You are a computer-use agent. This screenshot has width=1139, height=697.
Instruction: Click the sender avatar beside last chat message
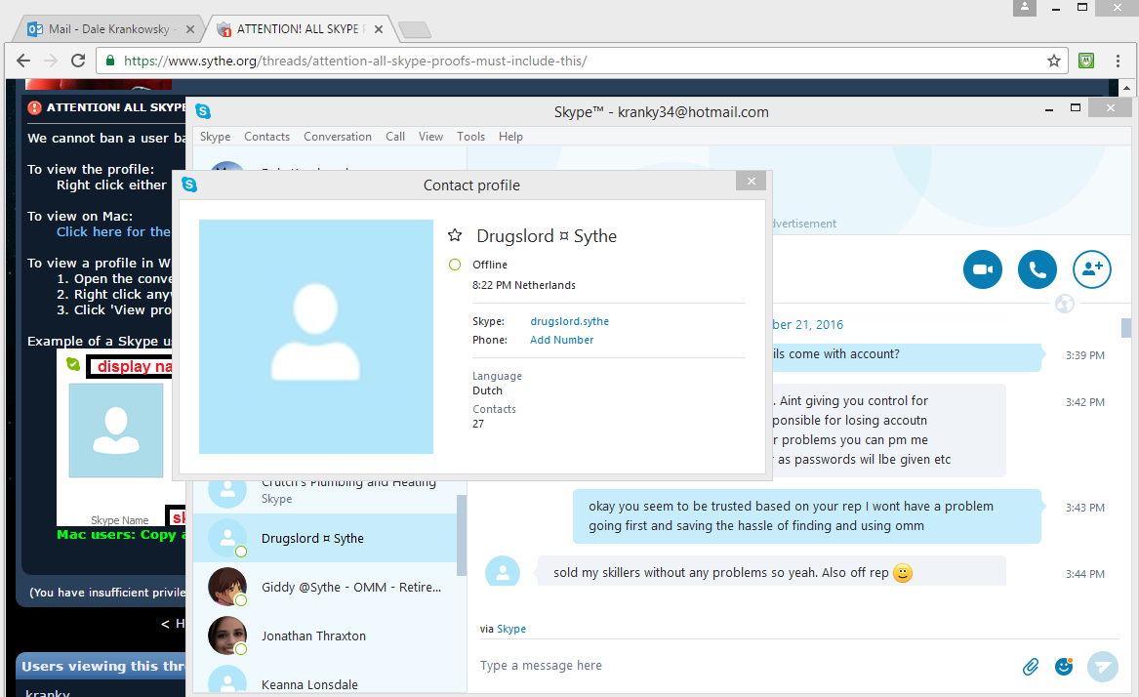tap(503, 571)
